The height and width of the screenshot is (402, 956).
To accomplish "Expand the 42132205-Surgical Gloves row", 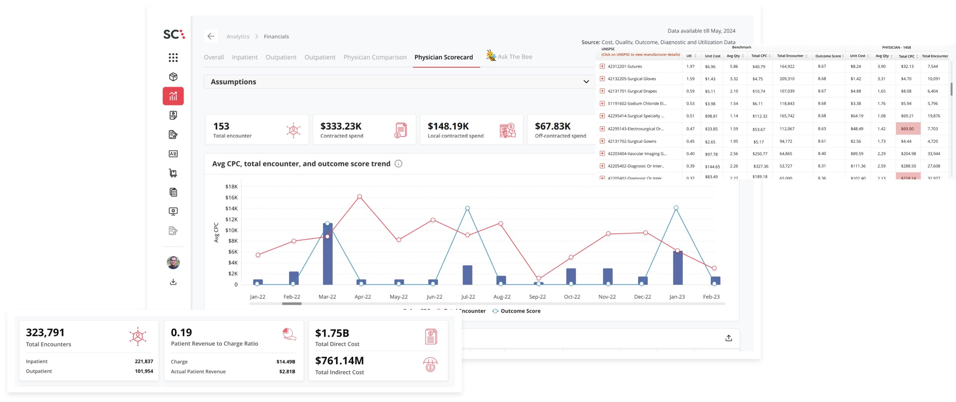I will 602,79.
